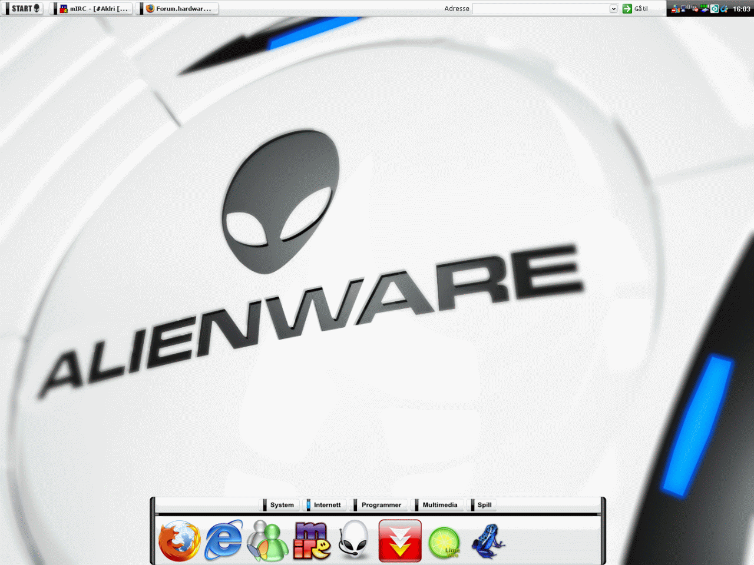This screenshot has height=565, width=754.
Task: Select the Programmer tab in the dock
Action: pos(378,505)
